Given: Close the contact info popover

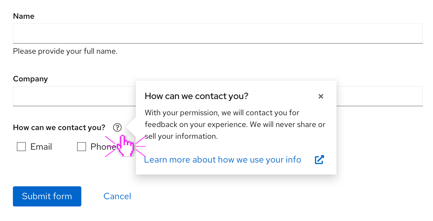Looking at the screenshot, I should [x=321, y=96].
